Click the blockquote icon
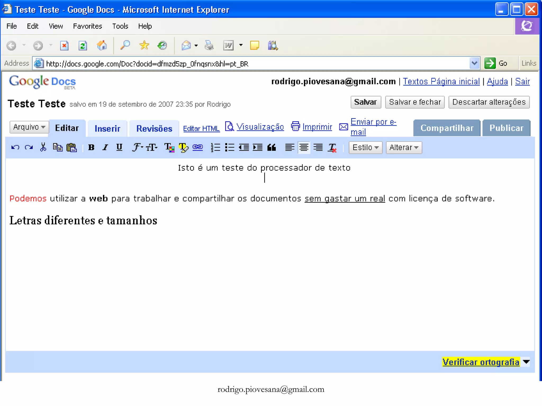The image size is (542, 406). coord(272,147)
